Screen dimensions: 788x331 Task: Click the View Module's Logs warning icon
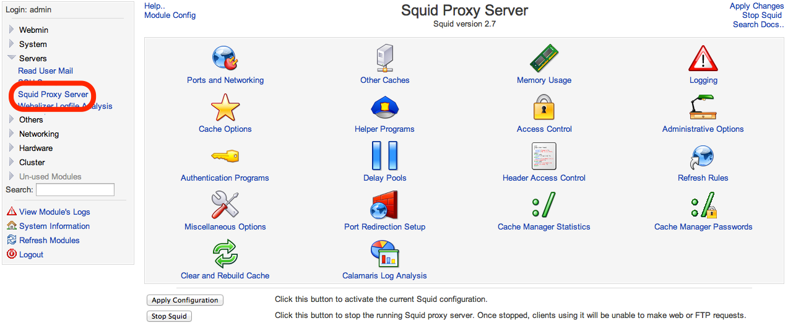(x=11, y=211)
